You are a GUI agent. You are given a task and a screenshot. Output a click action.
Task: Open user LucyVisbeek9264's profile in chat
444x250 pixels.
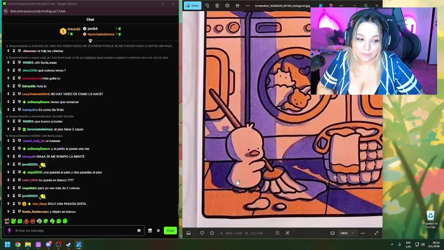[x=36, y=94]
